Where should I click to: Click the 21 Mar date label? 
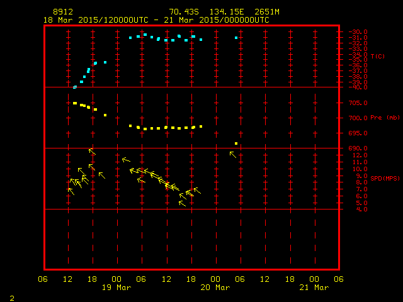coord(314,288)
